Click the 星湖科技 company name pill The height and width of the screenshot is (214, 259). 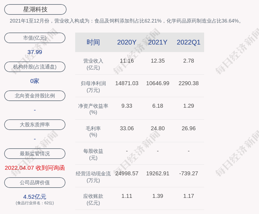(35, 9)
